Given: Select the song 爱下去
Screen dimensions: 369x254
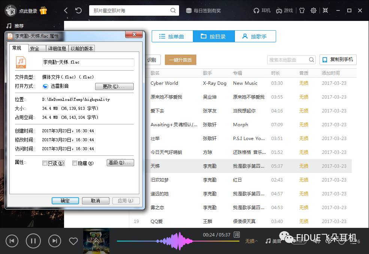Looking at the screenshot, I should (x=157, y=111).
